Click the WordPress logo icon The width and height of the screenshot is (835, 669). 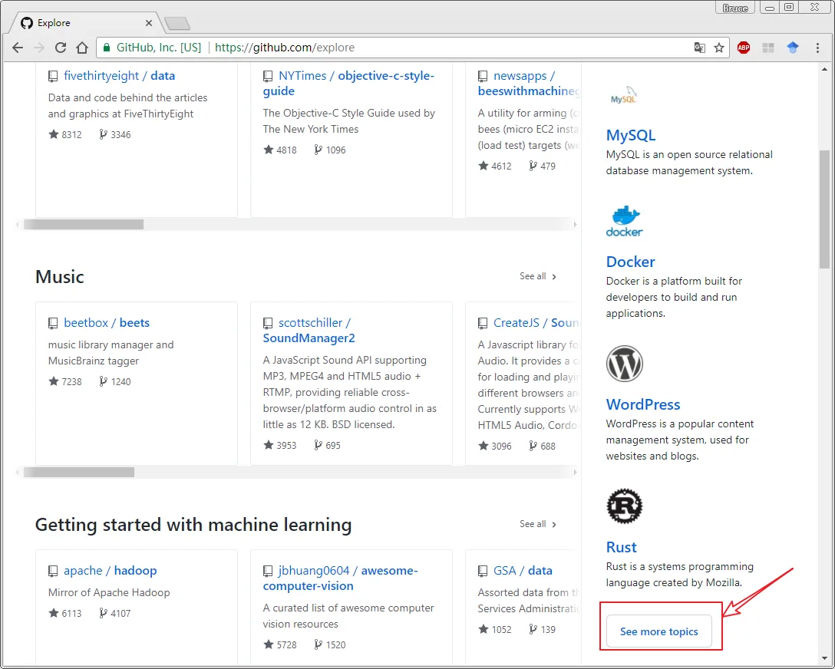tap(624, 364)
